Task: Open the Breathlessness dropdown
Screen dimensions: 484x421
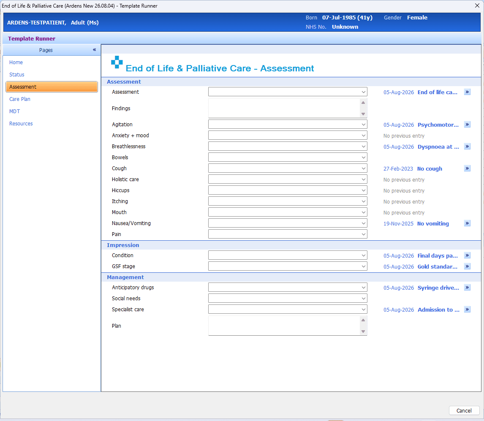Action: click(288, 146)
